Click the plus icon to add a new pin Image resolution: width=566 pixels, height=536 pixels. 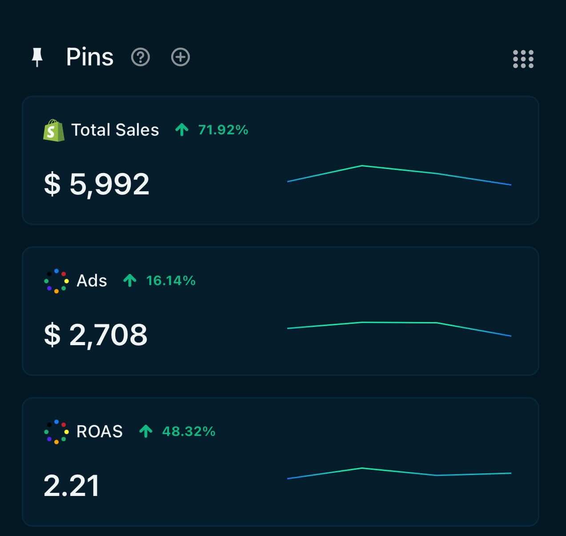pos(180,57)
